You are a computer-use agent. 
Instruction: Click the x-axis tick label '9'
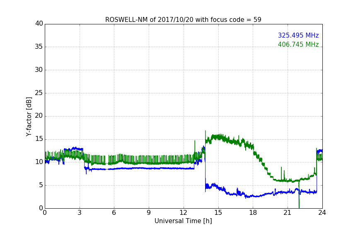(149, 213)
